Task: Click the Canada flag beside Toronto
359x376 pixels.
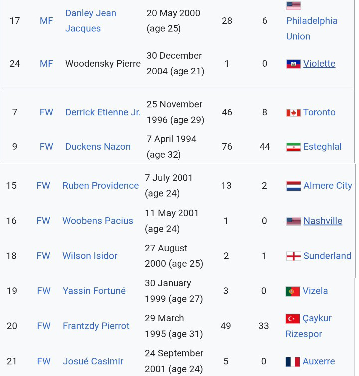Action: coord(293,112)
